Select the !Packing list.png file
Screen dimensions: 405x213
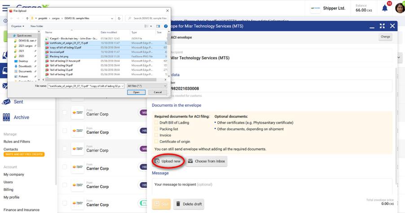106,57
